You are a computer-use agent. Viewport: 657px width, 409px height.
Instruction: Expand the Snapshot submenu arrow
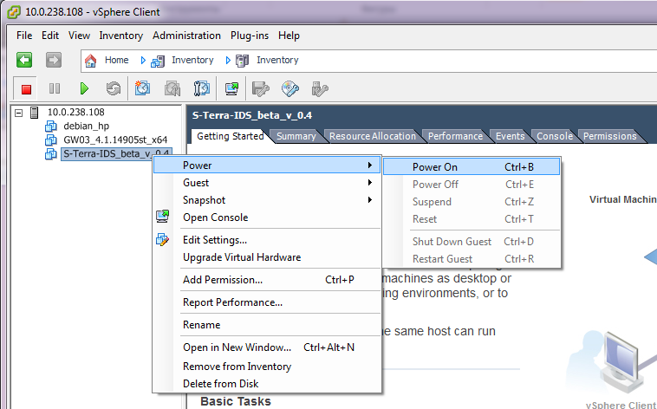pyautogui.click(x=369, y=199)
